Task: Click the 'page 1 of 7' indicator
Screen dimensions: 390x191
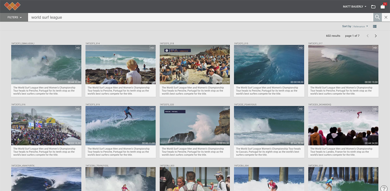Action: (352, 36)
